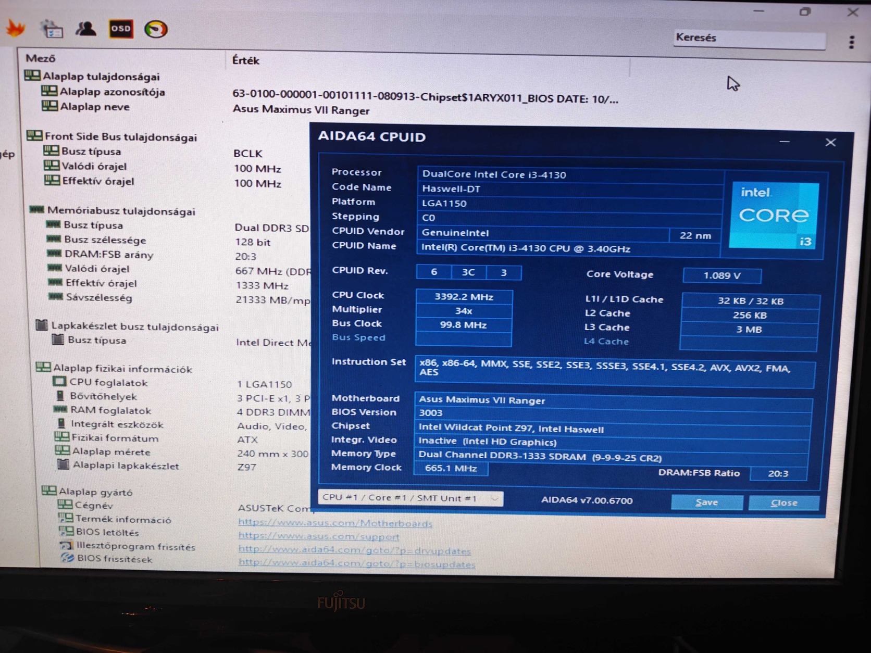871x653 pixels.
Task: Select the Sávszélesség row
Action: click(x=90, y=297)
